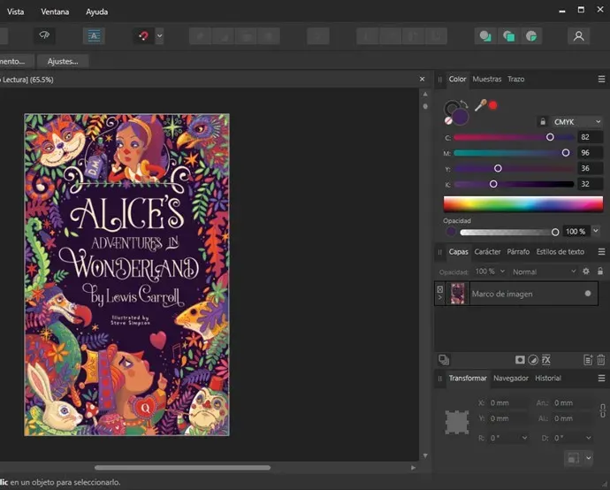
Task: Pick a color from the spectrum bar
Action: click(523, 204)
